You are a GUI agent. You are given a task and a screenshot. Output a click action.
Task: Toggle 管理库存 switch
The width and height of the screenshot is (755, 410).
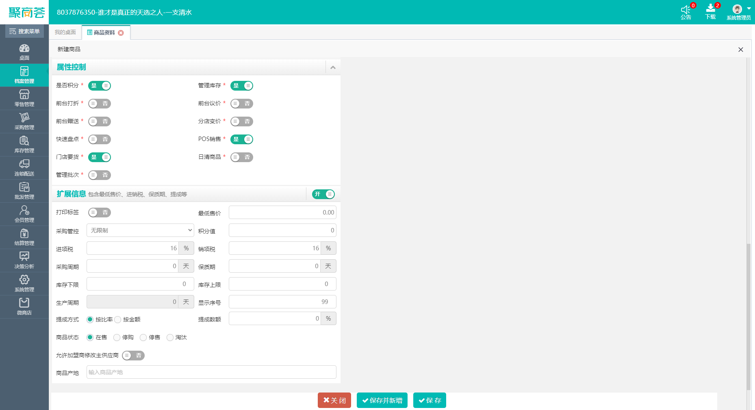coord(242,86)
